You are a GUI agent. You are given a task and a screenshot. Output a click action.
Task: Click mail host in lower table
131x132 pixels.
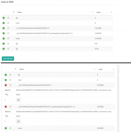coord(20,80)
